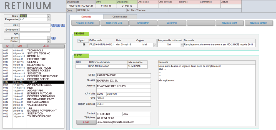Select EXPERTS OFFICE row
Viewport: 276px width, 130px height.
(33, 79)
